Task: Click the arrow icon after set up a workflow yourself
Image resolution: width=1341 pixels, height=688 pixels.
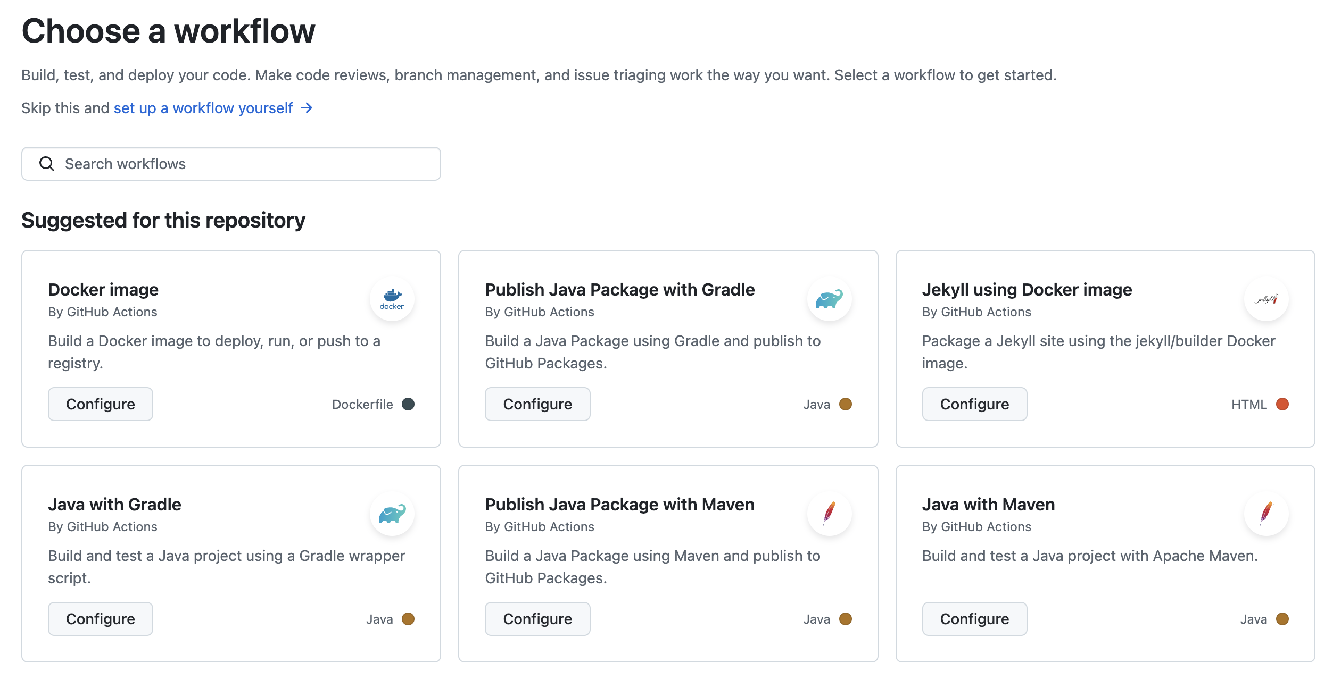Action: tap(307, 108)
